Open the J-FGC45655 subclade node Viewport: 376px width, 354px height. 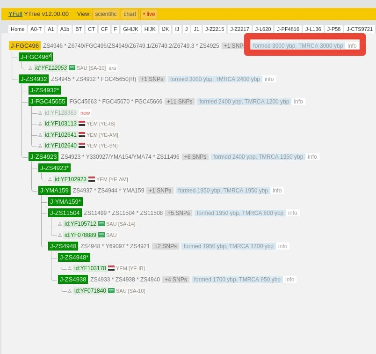(x=48, y=101)
